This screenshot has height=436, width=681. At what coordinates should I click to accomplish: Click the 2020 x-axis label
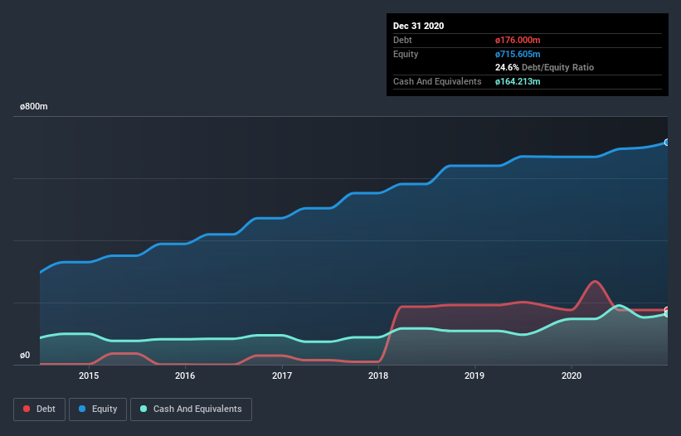pyautogui.click(x=572, y=375)
